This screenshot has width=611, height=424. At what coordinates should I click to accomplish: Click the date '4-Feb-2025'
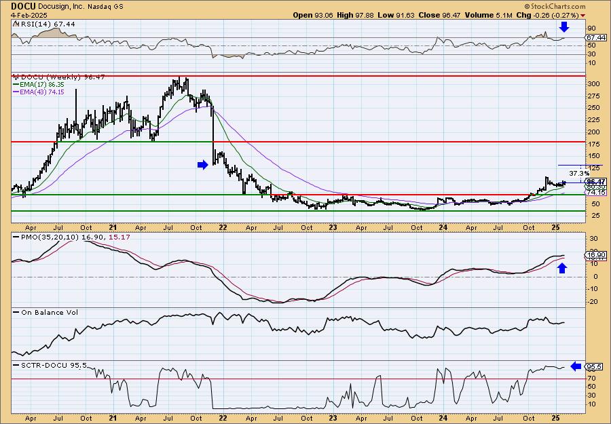coord(29,15)
